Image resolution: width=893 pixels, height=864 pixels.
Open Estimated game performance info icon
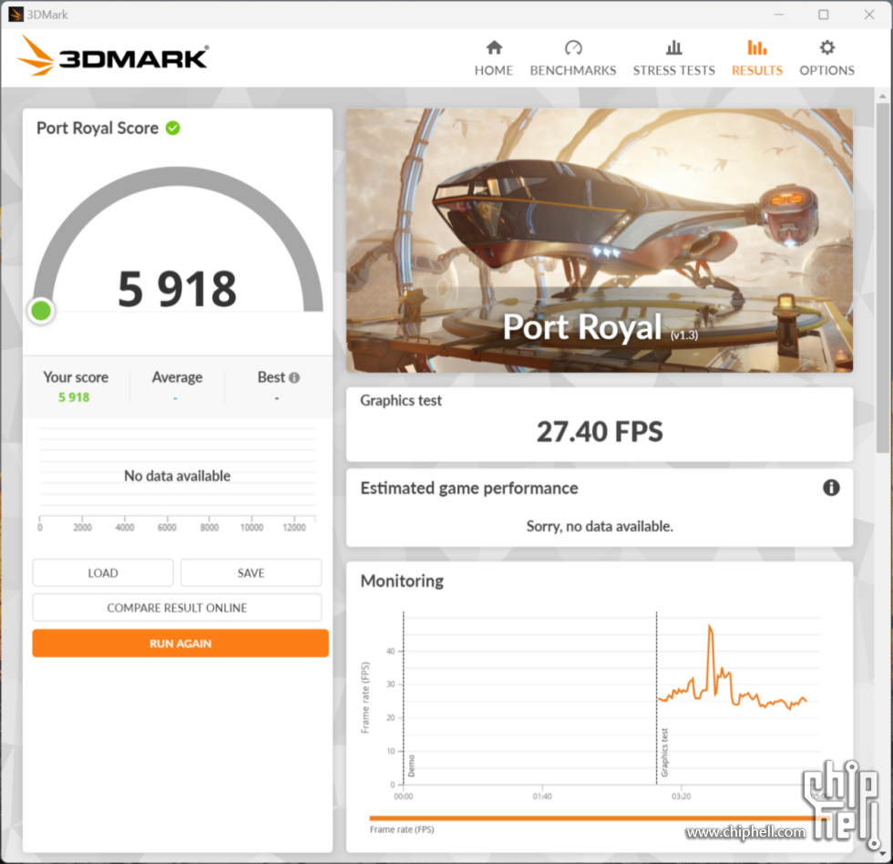pyautogui.click(x=831, y=488)
